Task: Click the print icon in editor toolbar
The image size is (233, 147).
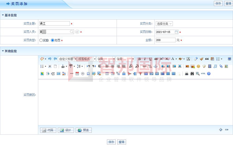Action: click(187, 73)
